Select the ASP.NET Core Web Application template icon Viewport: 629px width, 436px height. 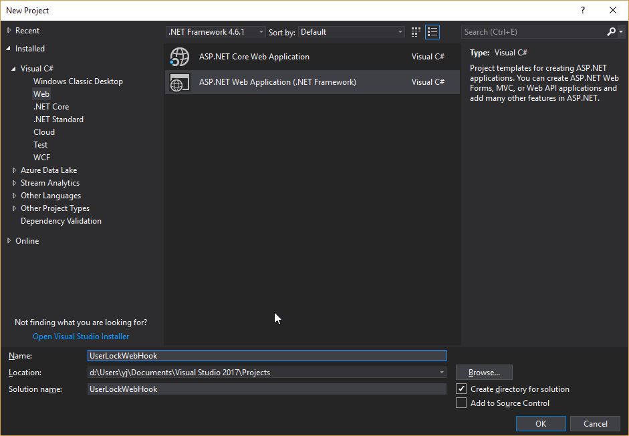coord(180,57)
